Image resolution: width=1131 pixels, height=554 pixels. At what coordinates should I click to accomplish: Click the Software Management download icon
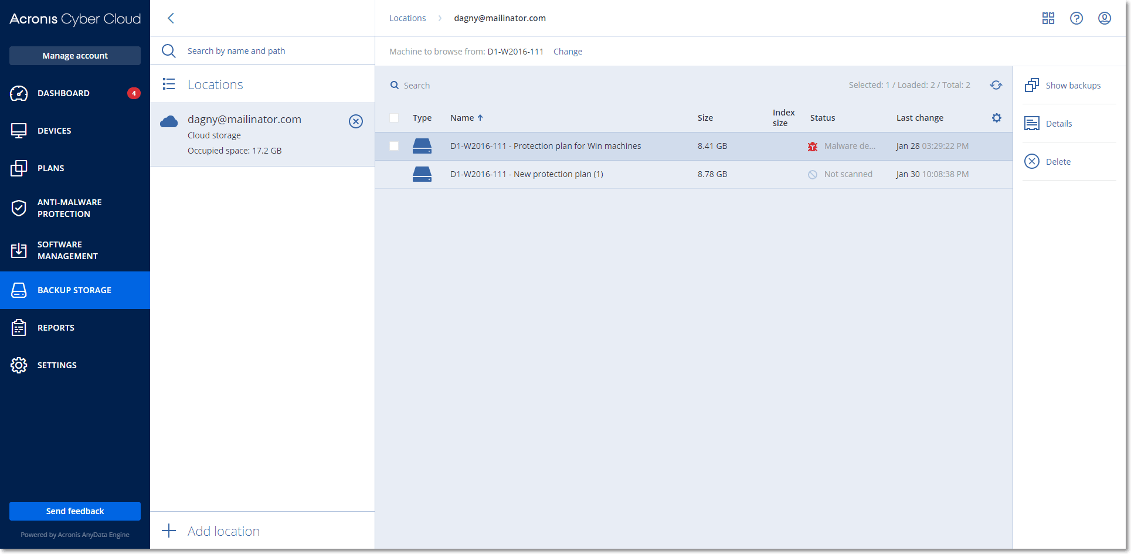coord(19,250)
